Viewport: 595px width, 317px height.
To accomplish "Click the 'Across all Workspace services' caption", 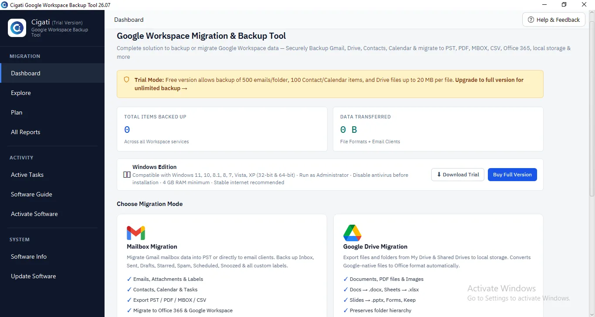I will click(x=156, y=142).
